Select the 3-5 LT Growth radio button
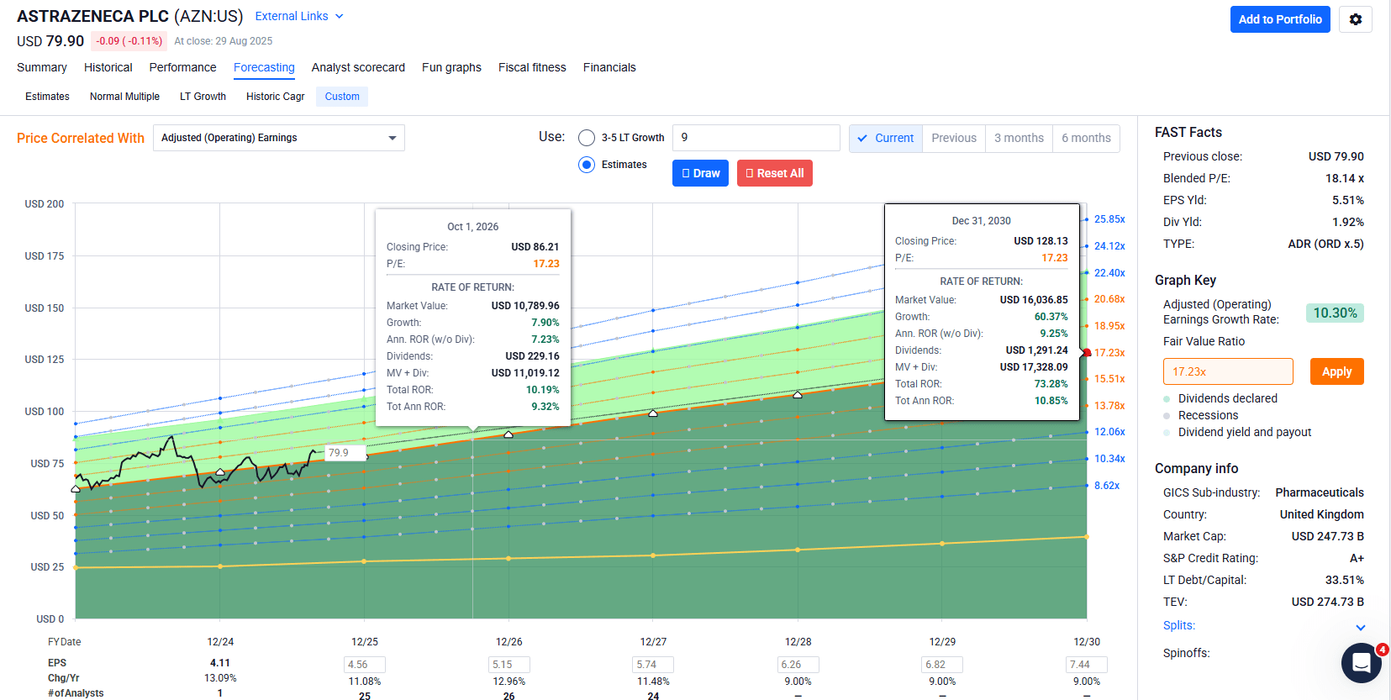The height and width of the screenshot is (700, 1391). [x=587, y=138]
